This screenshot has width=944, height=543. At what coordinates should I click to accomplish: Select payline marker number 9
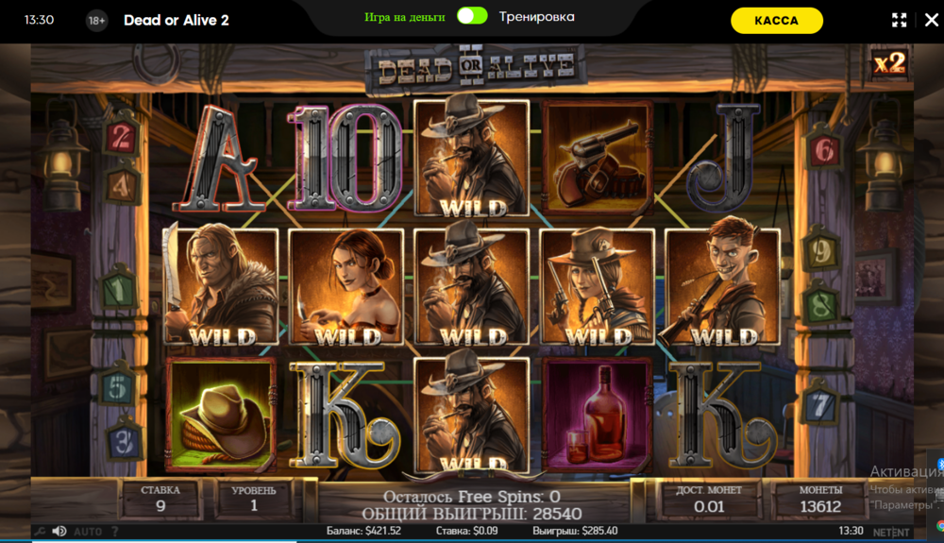click(x=820, y=251)
